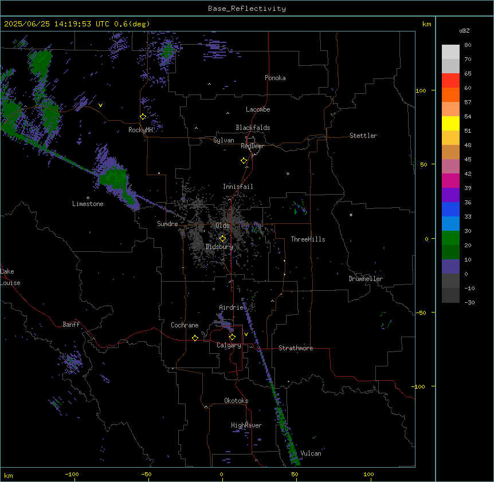This screenshot has width=494, height=482.
Task: Click the Olds town label
Action: coord(222,226)
